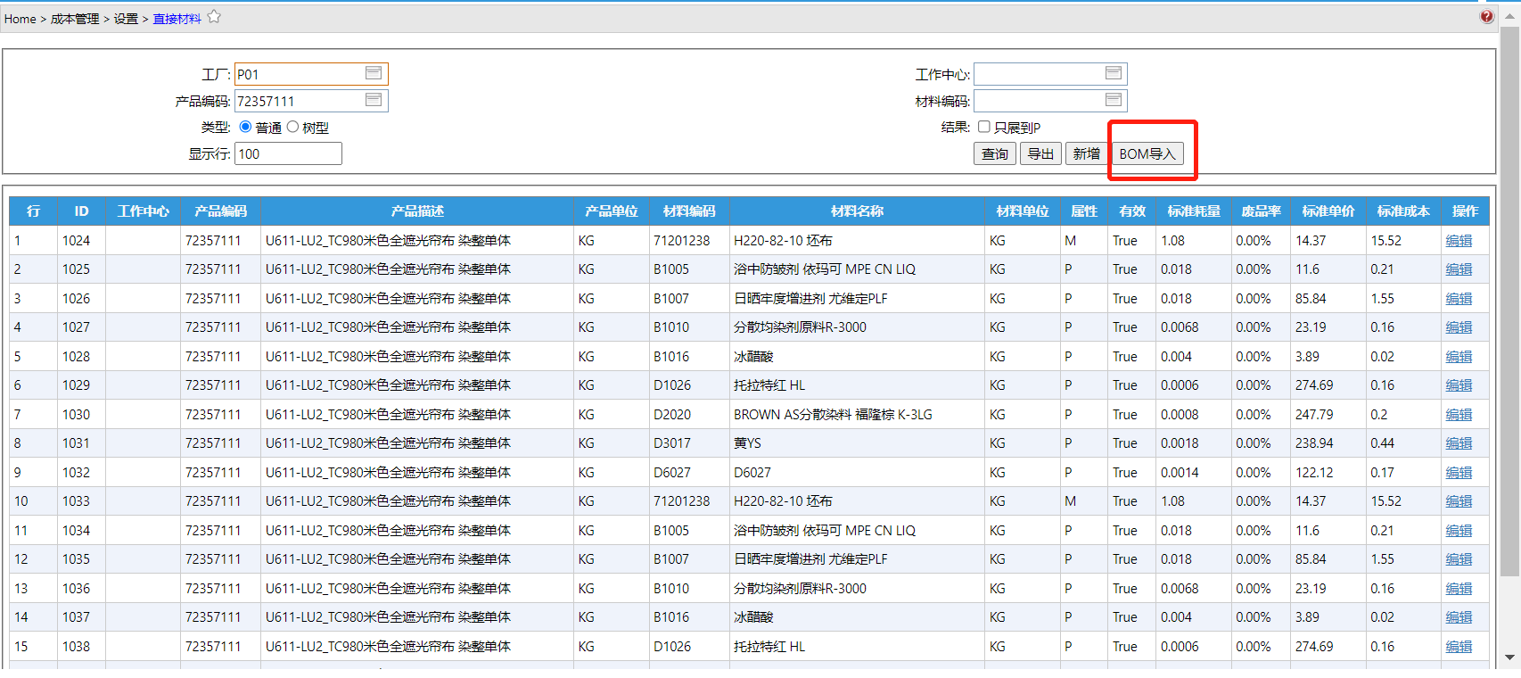Click 编辑 for ID 1033
1521x678 pixels.
1459,501
